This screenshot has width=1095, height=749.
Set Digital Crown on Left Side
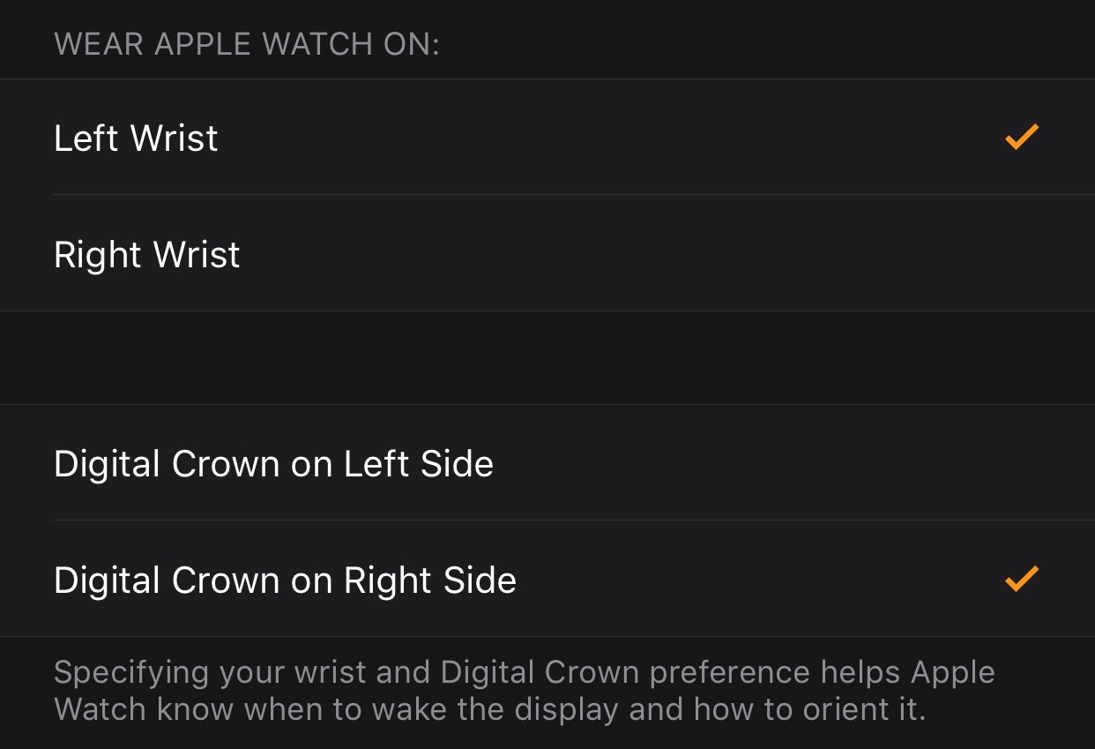[547, 463]
